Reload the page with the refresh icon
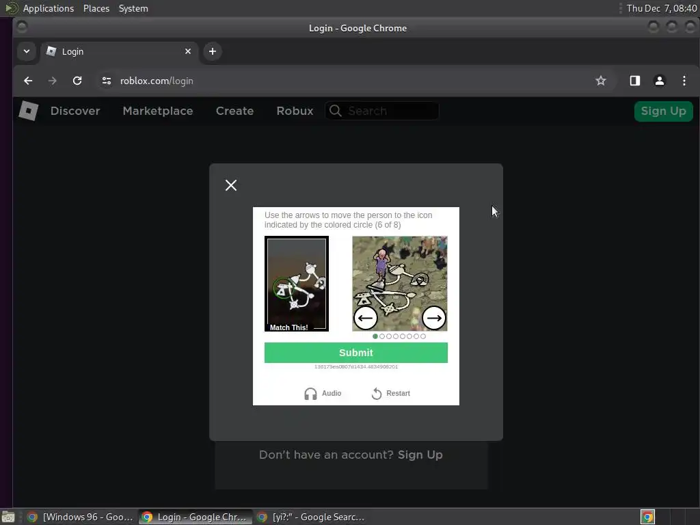This screenshot has width=700, height=525. [x=77, y=81]
